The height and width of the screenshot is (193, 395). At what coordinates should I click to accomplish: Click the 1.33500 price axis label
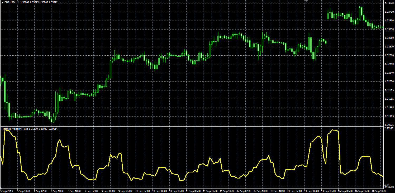point(389,21)
